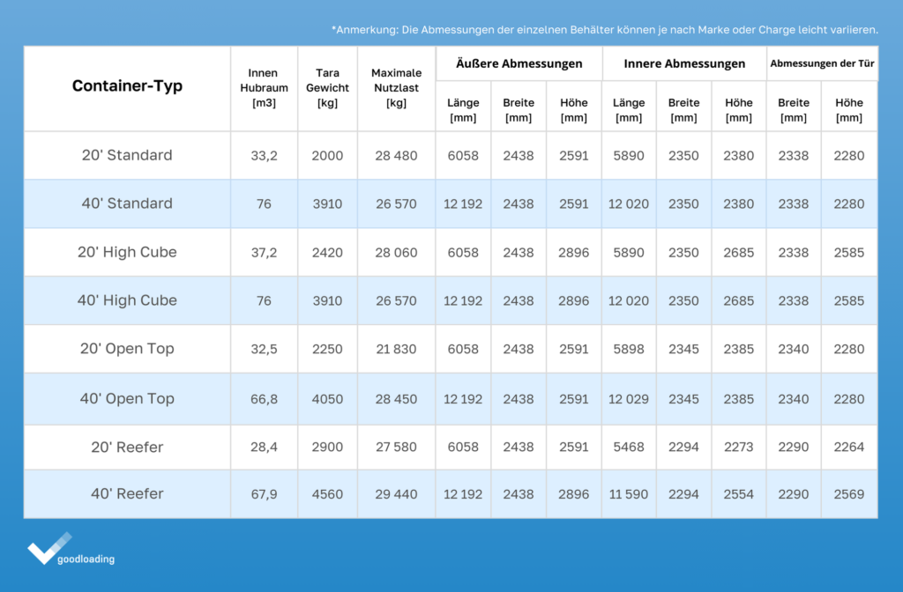Click the inner length value 5898
The height and width of the screenshot is (592, 903).
[628, 349]
